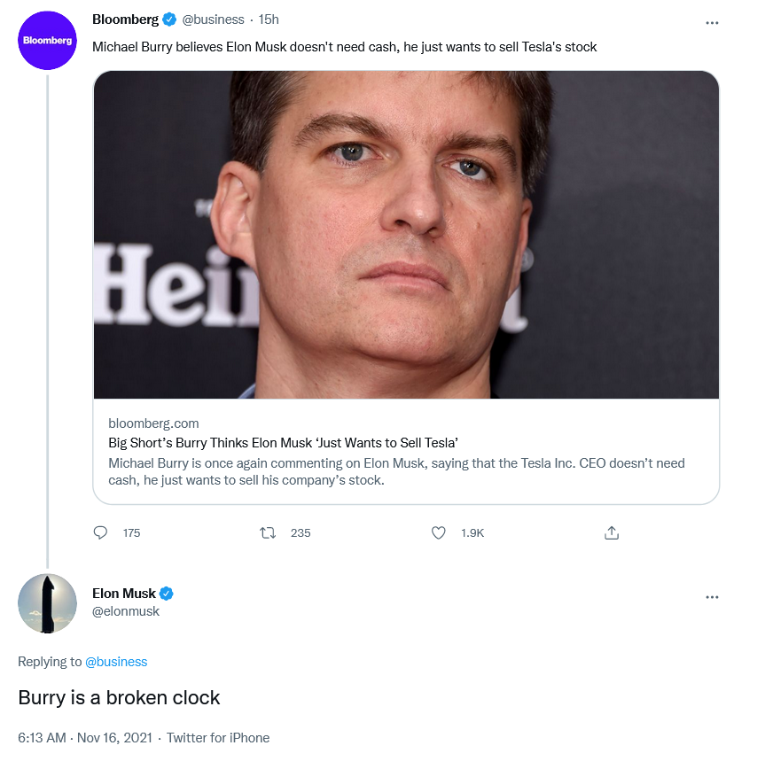Click the Elon Musk display name

[x=124, y=594]
